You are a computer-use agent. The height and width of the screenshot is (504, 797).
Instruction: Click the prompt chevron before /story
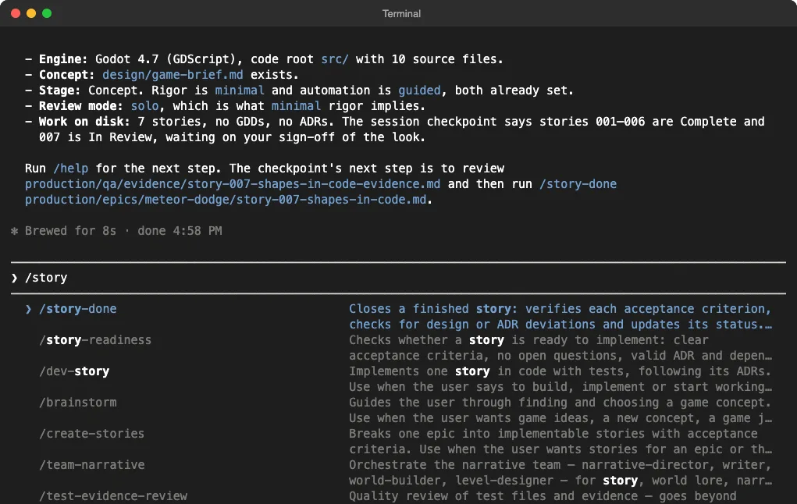coord(14,278)
